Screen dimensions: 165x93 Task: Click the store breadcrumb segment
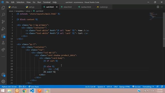click(11, 11)
